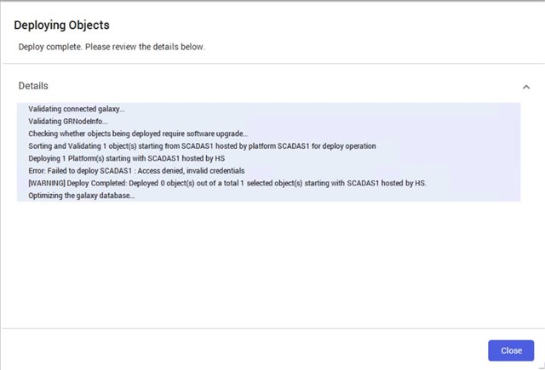The height and width of the screenshot is (370, 545).
Task: Collapse the Details section chevron
Action: [x=526, y=87]
